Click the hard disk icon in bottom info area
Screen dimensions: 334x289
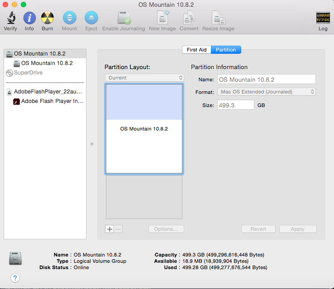(15, 258)
